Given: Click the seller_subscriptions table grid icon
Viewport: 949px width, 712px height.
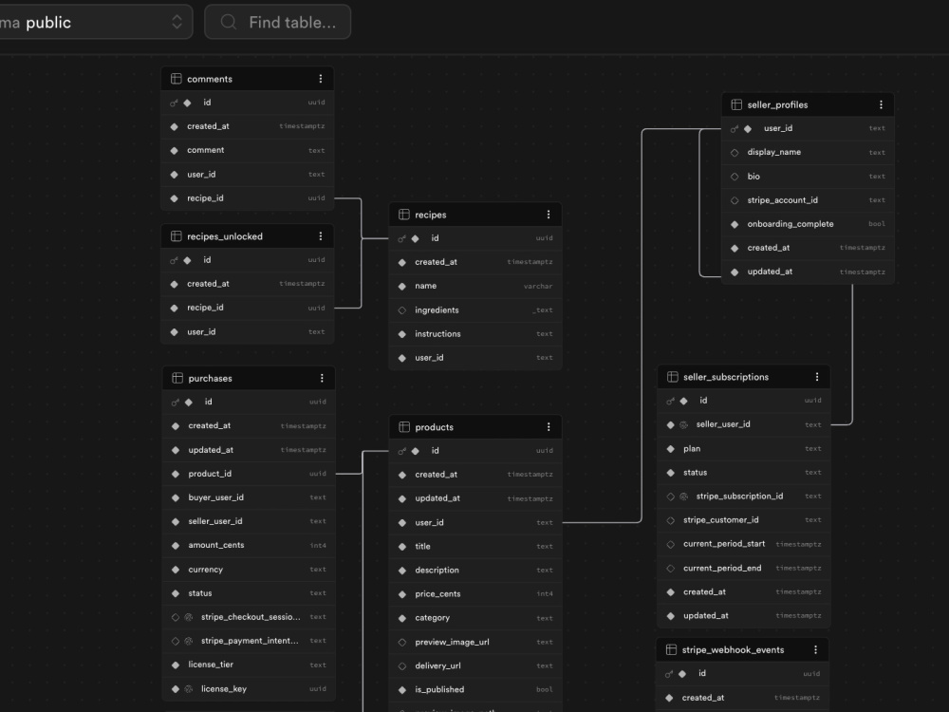Looking at the screenshot, I should [x=673, y=377].
